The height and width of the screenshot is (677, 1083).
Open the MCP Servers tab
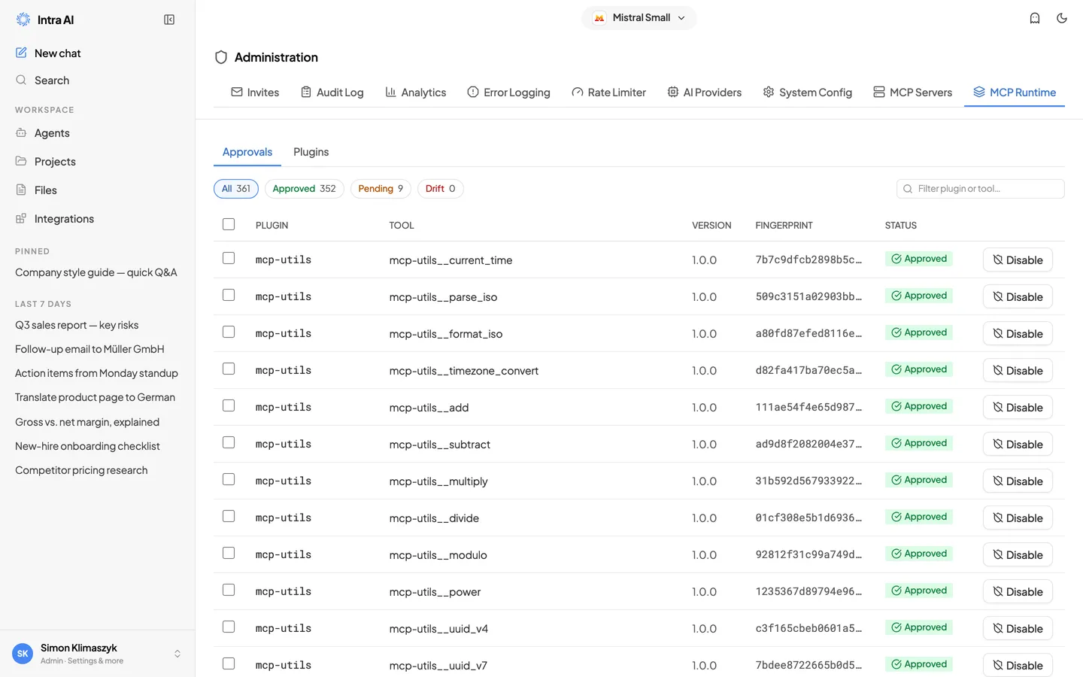pyautogui.click(x=912, y=92)
